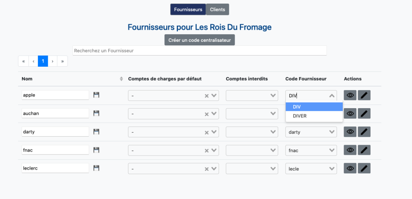
Task: Open the Code Fournisseur dropdown showing lecle
Action: pyautogui.click(x=311, y=168)
